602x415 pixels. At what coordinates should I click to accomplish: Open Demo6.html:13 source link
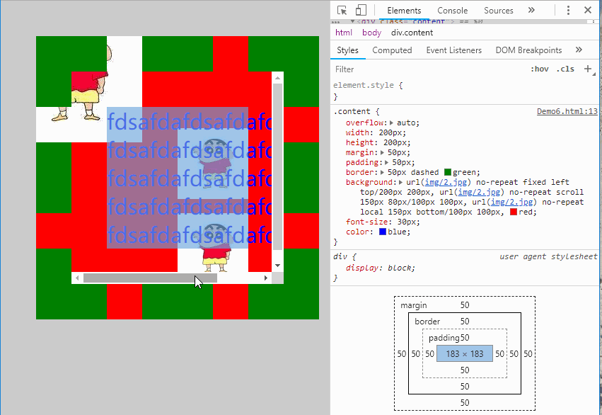coord(567,111)
